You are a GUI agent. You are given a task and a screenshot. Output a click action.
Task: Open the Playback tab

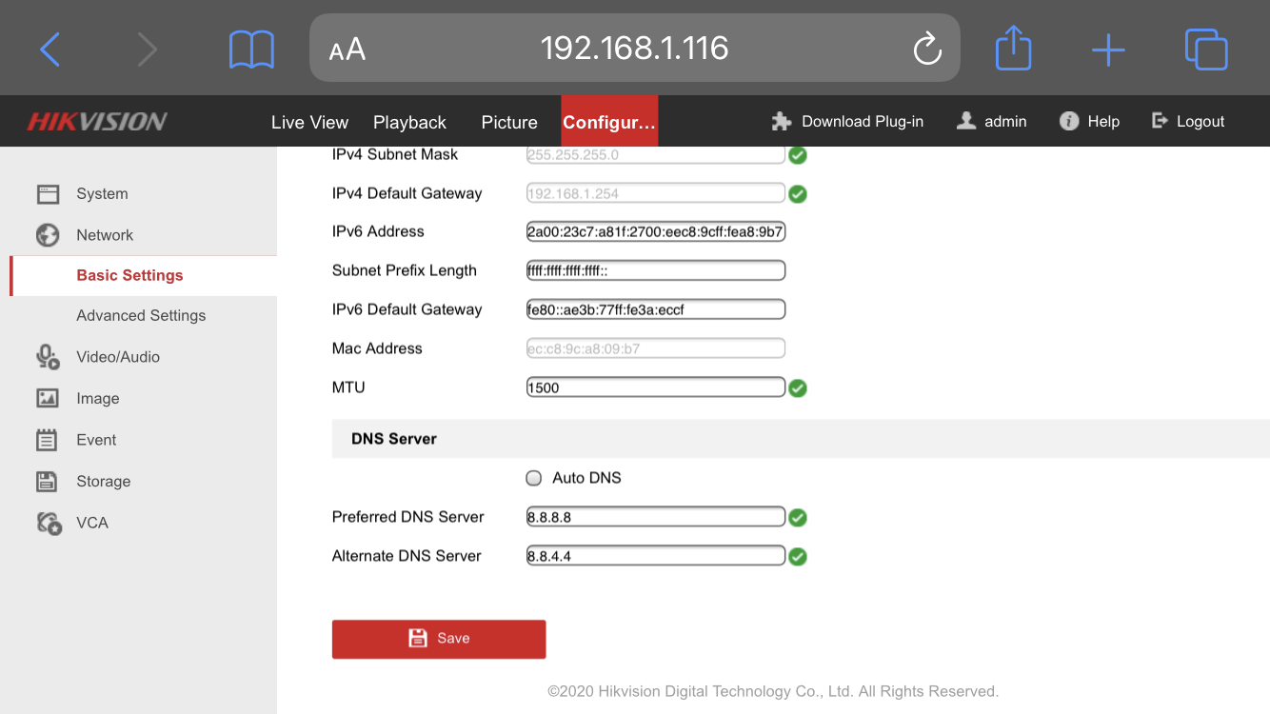pos(409,122)
